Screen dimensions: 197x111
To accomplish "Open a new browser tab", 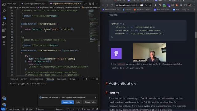I will click(183, 1).
